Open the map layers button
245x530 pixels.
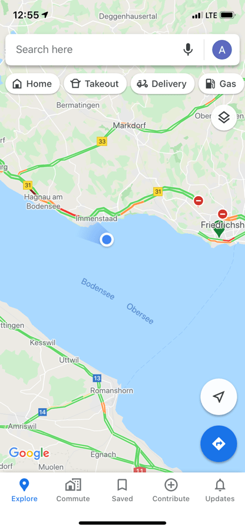[224, 118]
